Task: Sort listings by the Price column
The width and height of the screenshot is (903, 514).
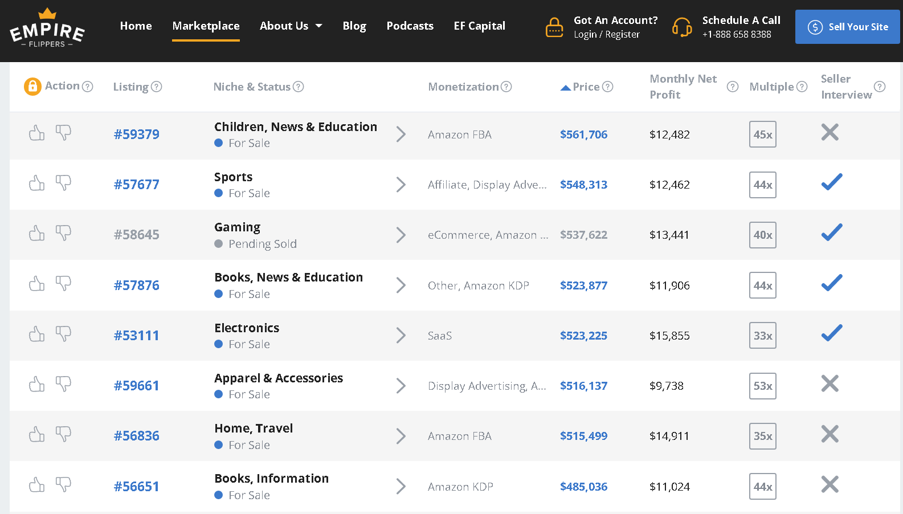Action: point(586,87)
